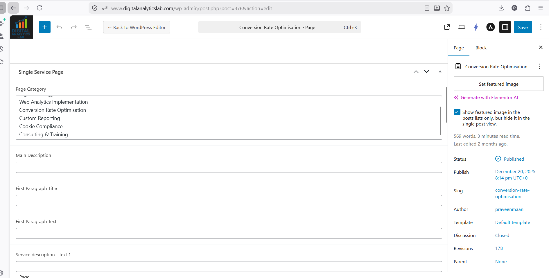
Task: Toggle the settings sidebar panel icon
Action: coord(505,27)
